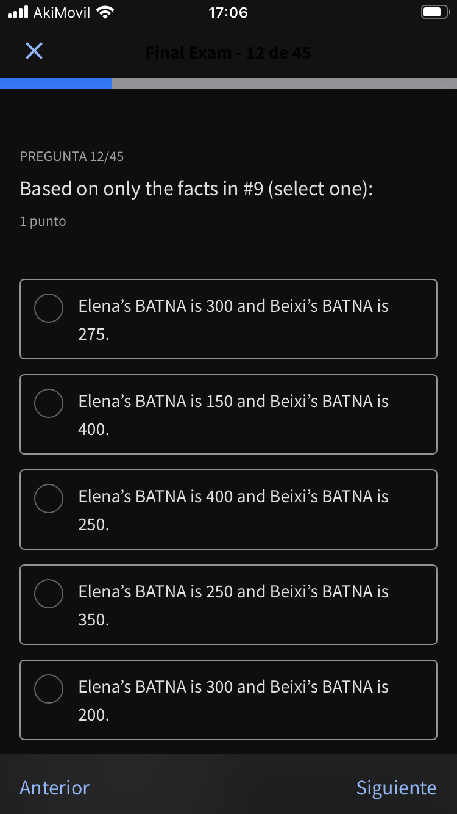Tap the PREGUNTA 12/45 label
This screenshot has width=457, height=814.
click(x=72, y=157)
